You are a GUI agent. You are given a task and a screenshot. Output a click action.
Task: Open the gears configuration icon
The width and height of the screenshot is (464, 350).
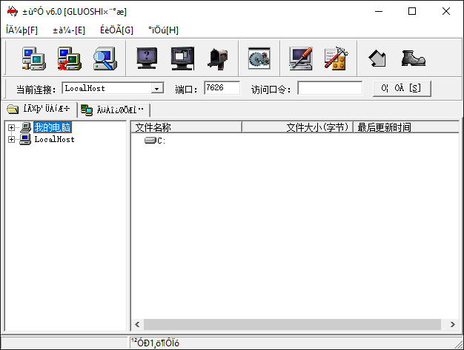tap(259, 58)
